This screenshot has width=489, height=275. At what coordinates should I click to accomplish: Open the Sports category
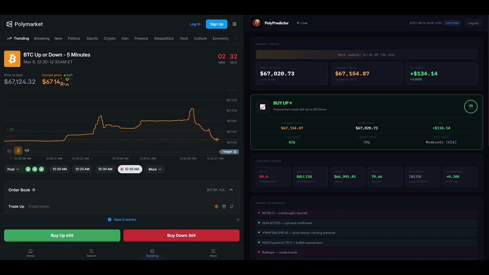92,39
